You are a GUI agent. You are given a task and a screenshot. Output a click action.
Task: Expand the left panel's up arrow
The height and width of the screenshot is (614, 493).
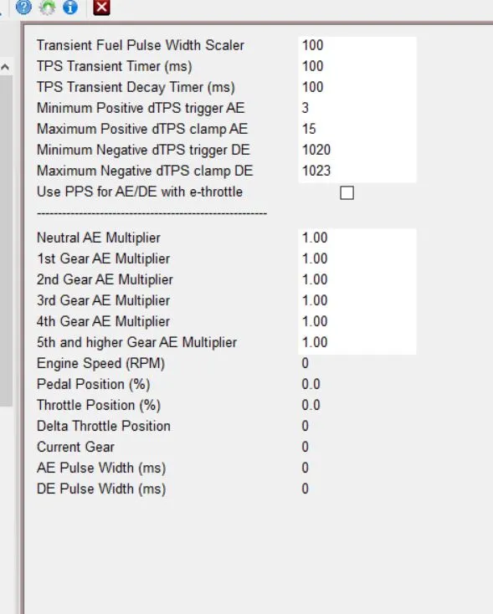5,67
